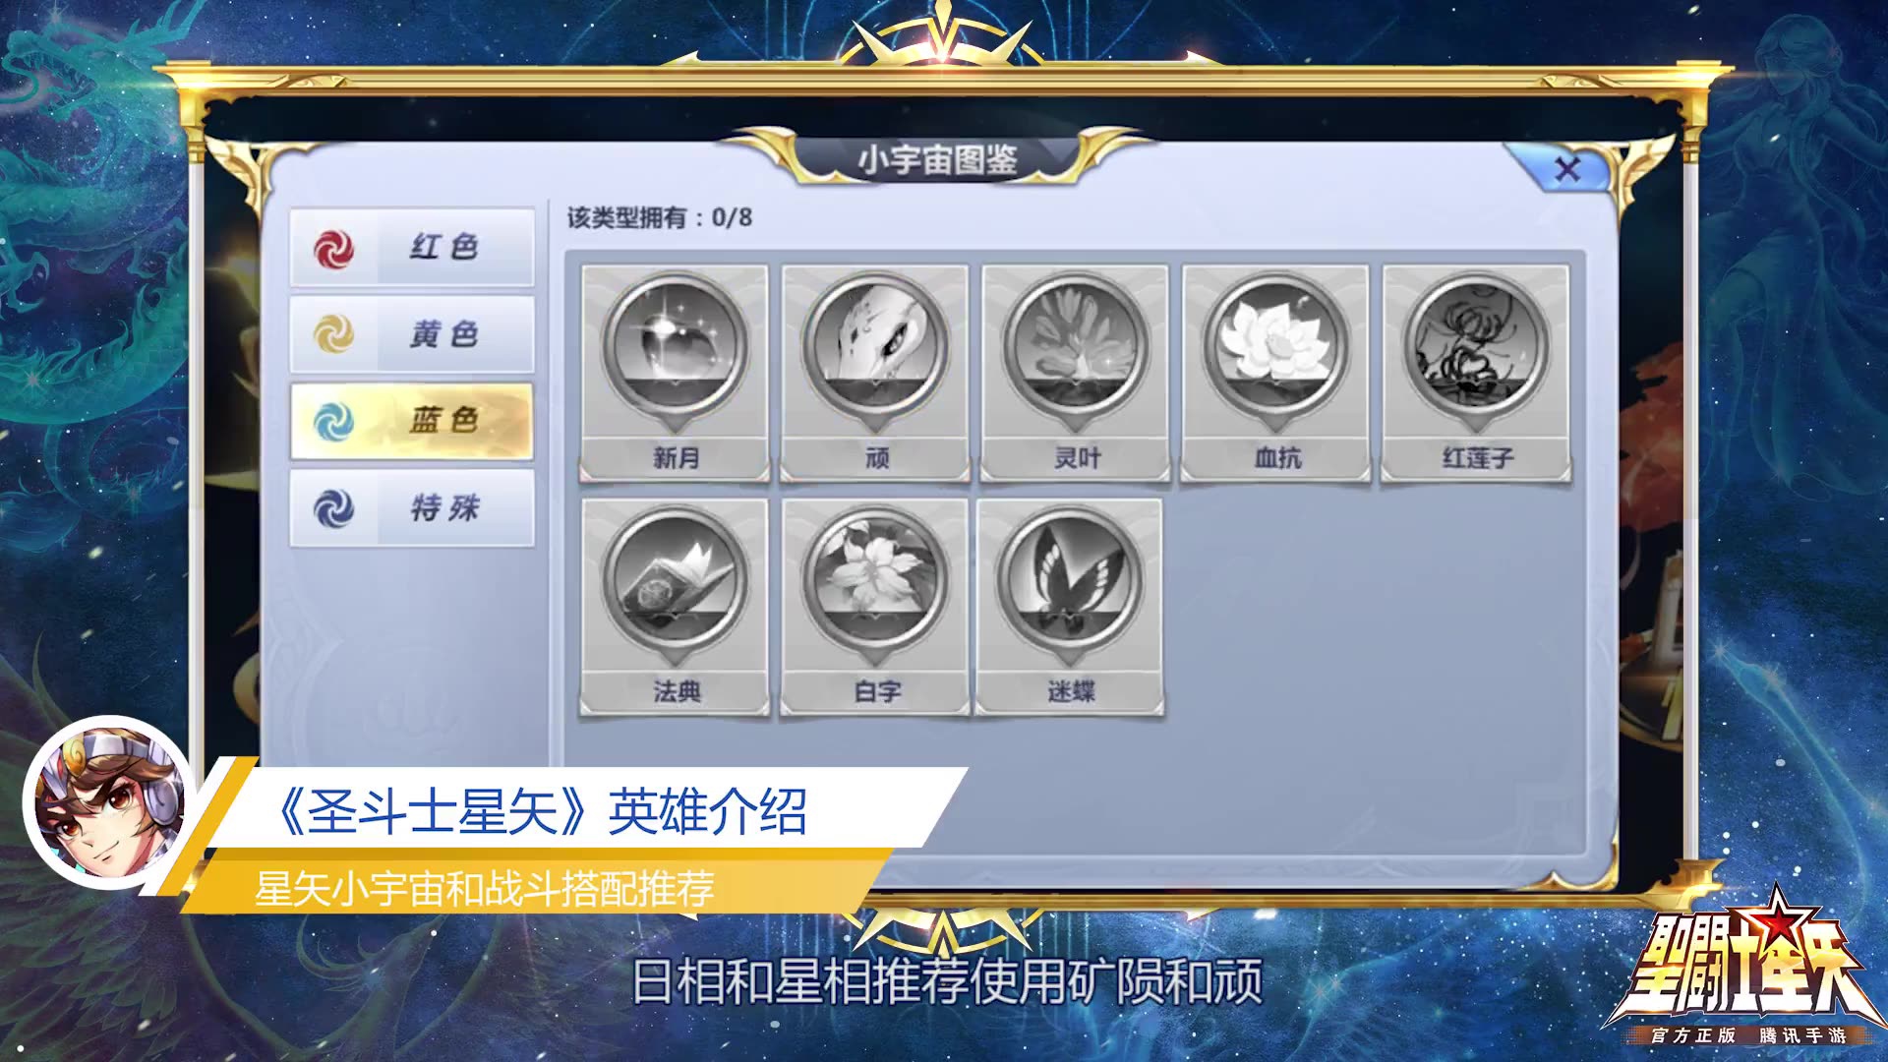Click the Seiya character avatar
The width and height of the screenshot is (1888, 1062).
109,802
